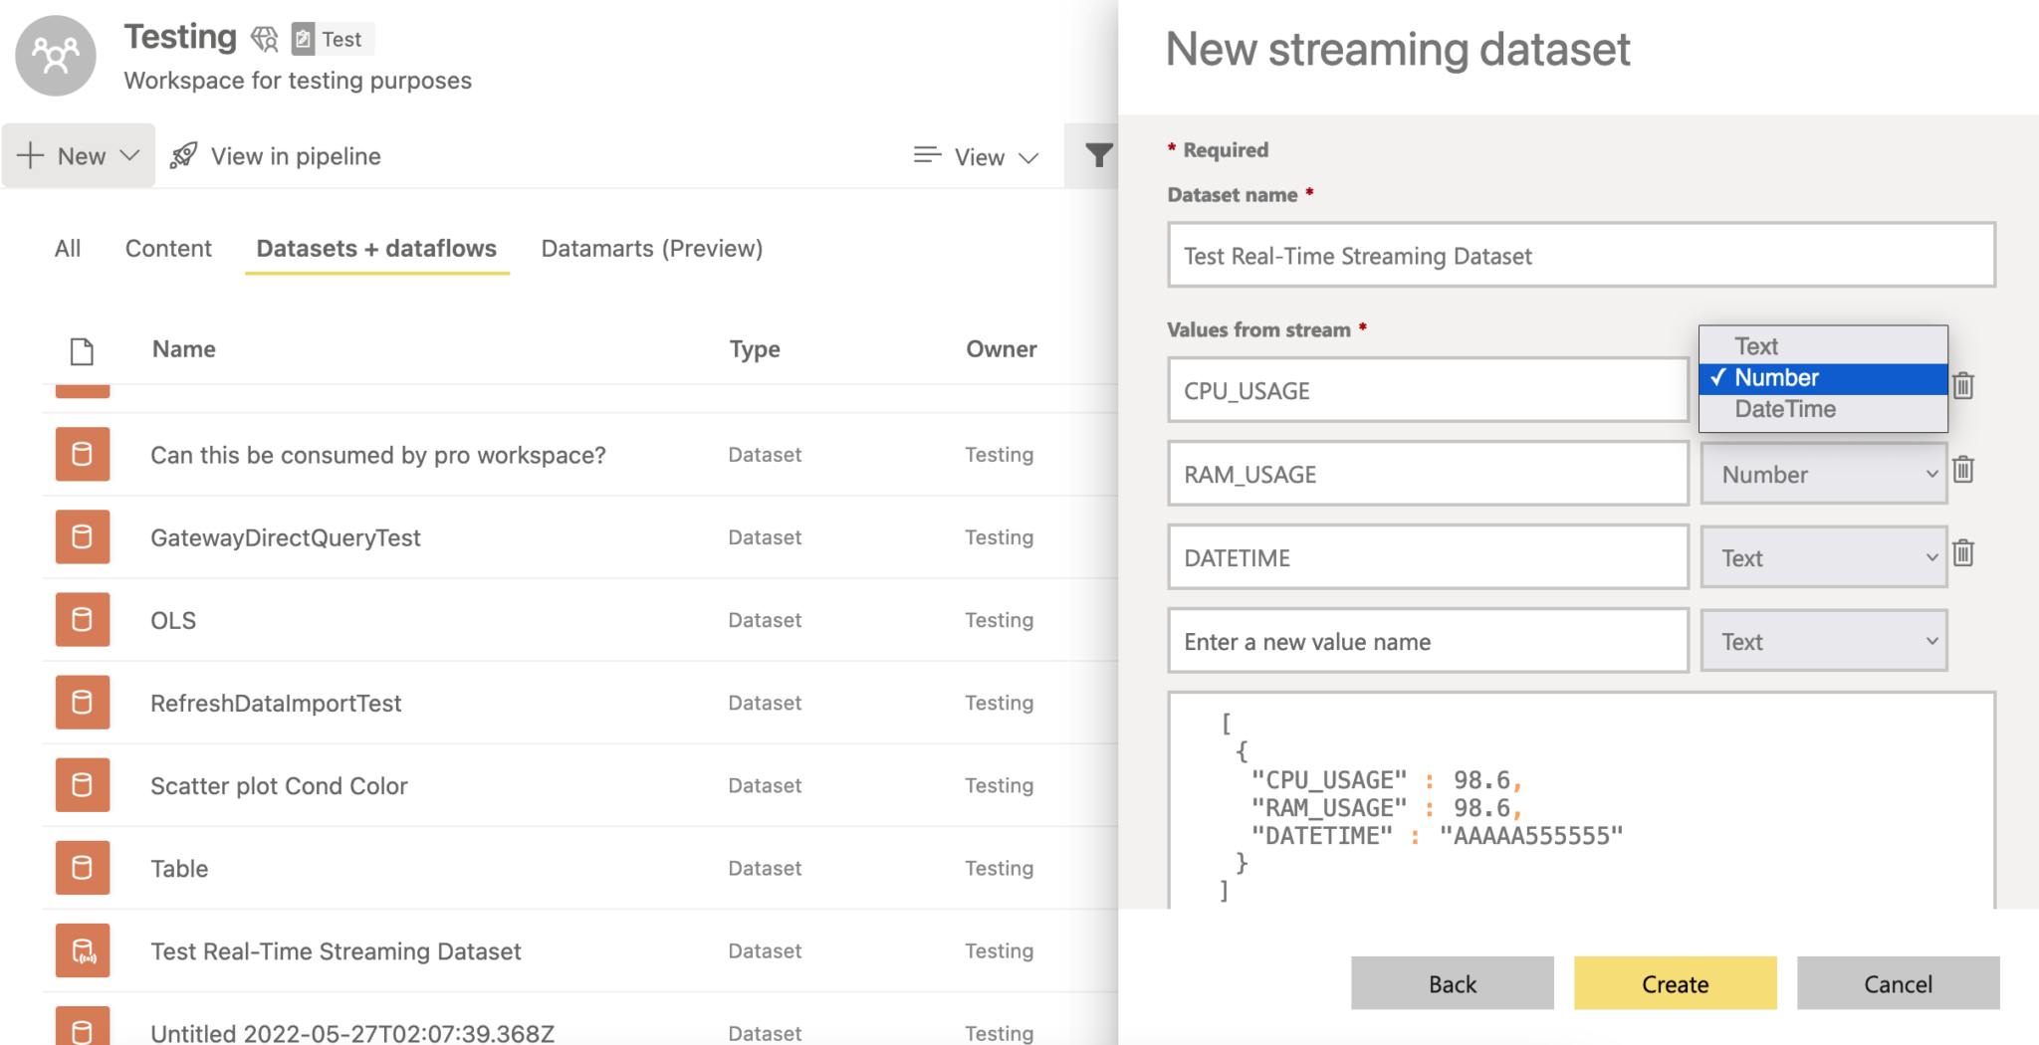The width and height of the screenshot is (2039, 1045).
Task: Click the Dataset name input field
Action: (1581, 255)
